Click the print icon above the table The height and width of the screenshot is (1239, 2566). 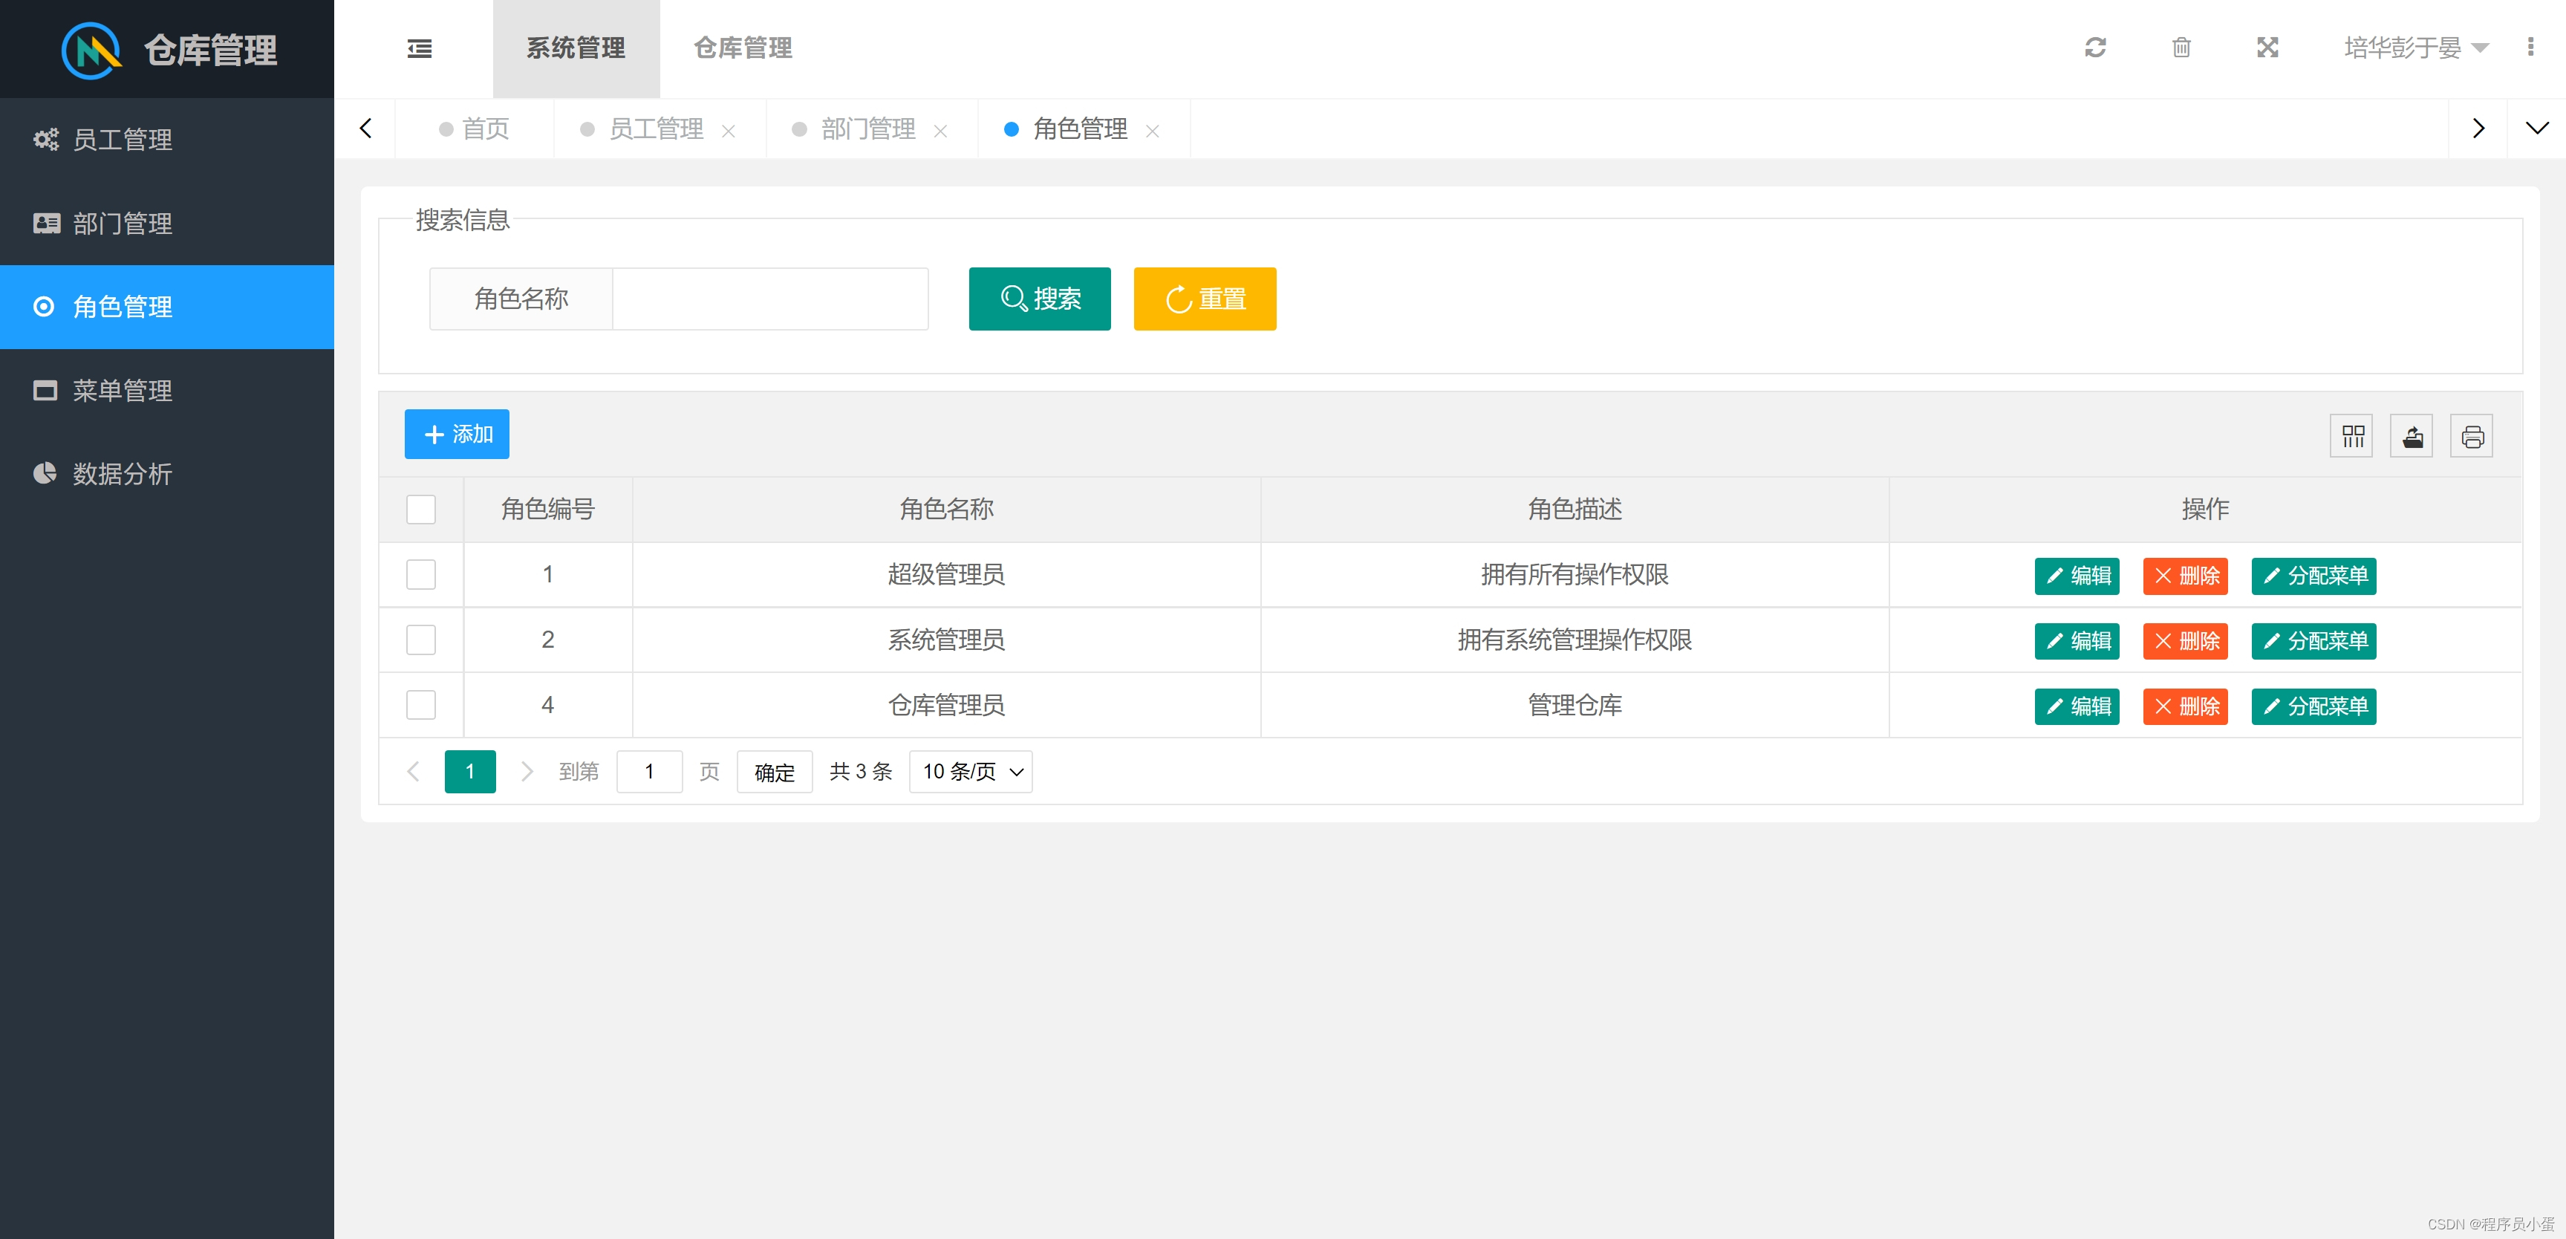2472,435
